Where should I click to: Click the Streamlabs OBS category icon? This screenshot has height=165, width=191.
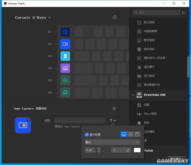pos(139,95)
